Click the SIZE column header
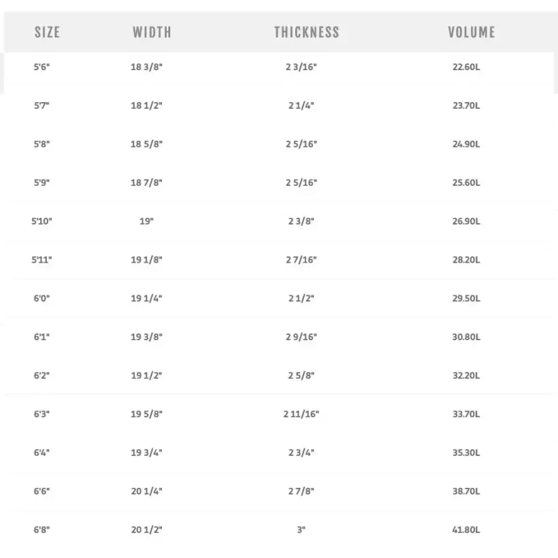The image size is (558, 558). (x=47, y=32)
